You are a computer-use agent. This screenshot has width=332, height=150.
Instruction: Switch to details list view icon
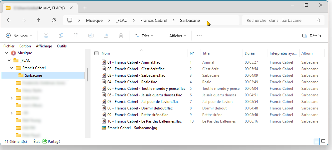click(x=317, y=141)
